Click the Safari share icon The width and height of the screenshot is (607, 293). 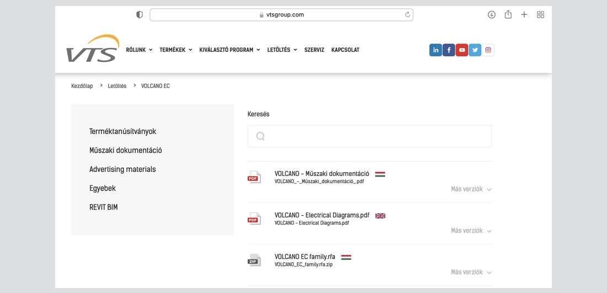[508, 14]
